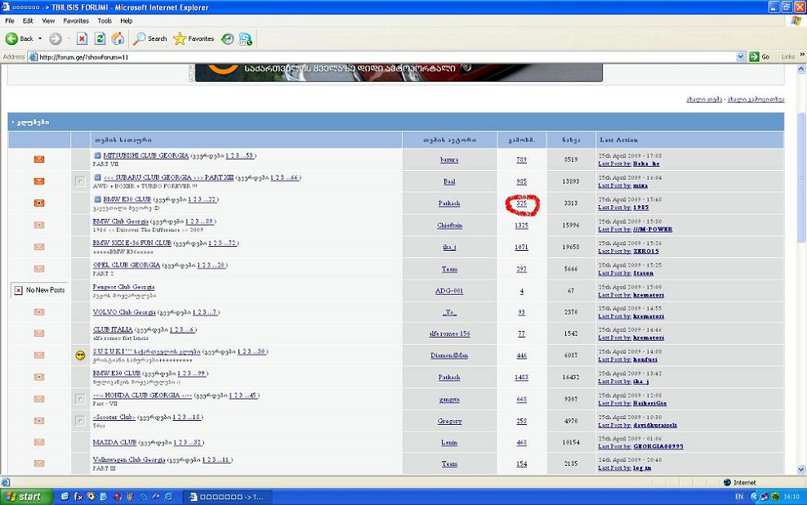Open author profile alfa romeo 156
This screenshot has width=807, height=505.
pyautogui.click(x=449, y=333)
